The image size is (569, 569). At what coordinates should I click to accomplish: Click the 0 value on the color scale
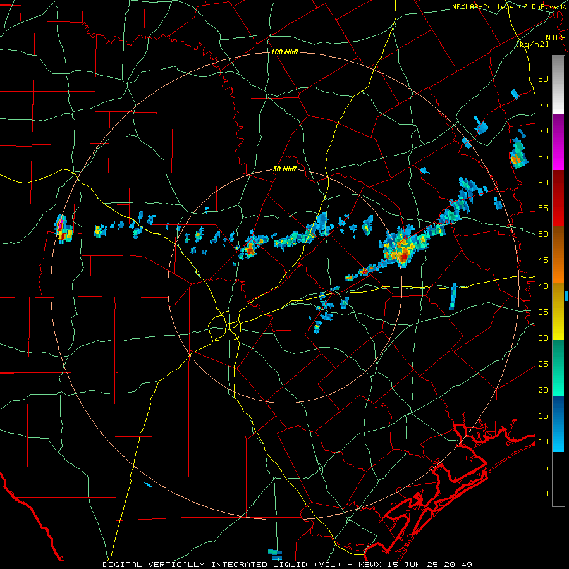point(546,494)
